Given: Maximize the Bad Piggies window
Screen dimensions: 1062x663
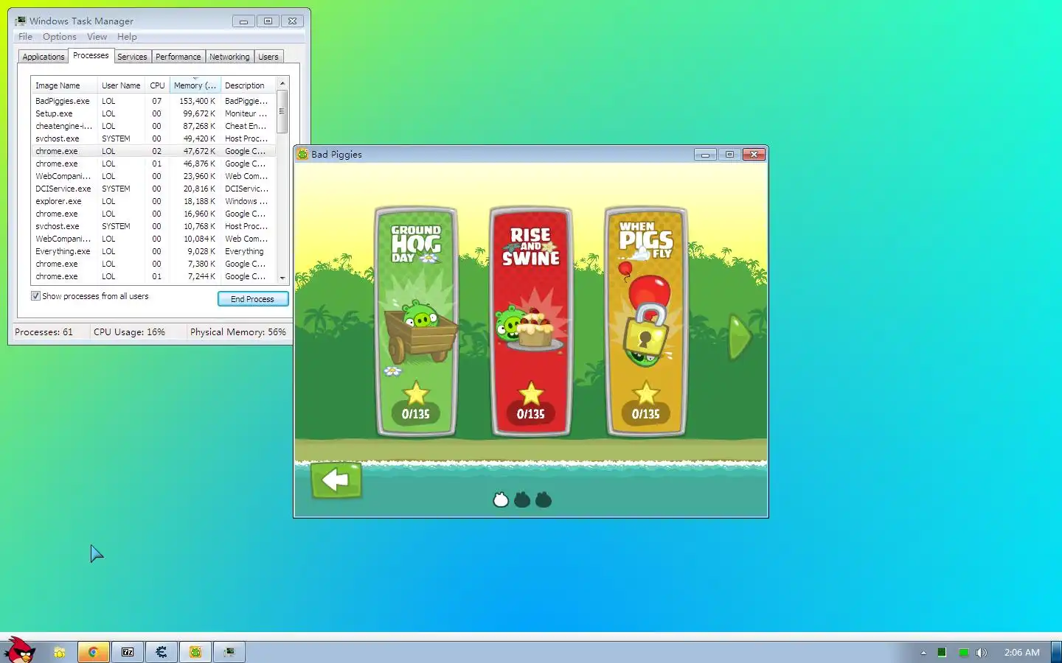Looking at the screenshot, I should (x=729, y=154).
